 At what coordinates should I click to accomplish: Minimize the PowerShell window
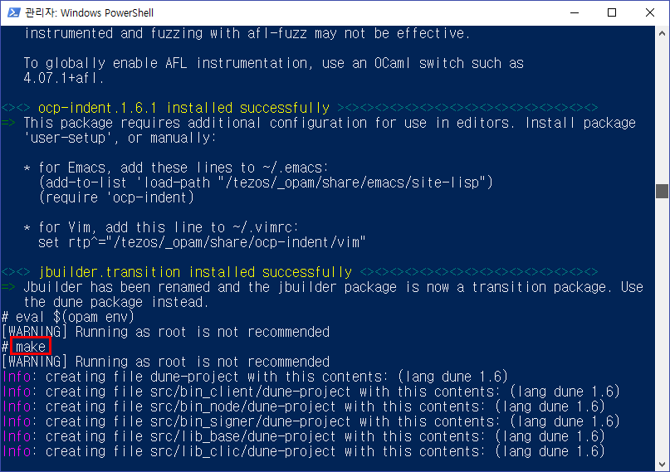(x=575, y=12)
